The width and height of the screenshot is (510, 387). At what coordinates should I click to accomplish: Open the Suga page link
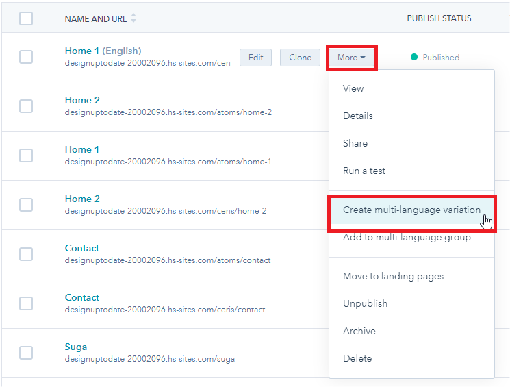[x=76, y=347]
